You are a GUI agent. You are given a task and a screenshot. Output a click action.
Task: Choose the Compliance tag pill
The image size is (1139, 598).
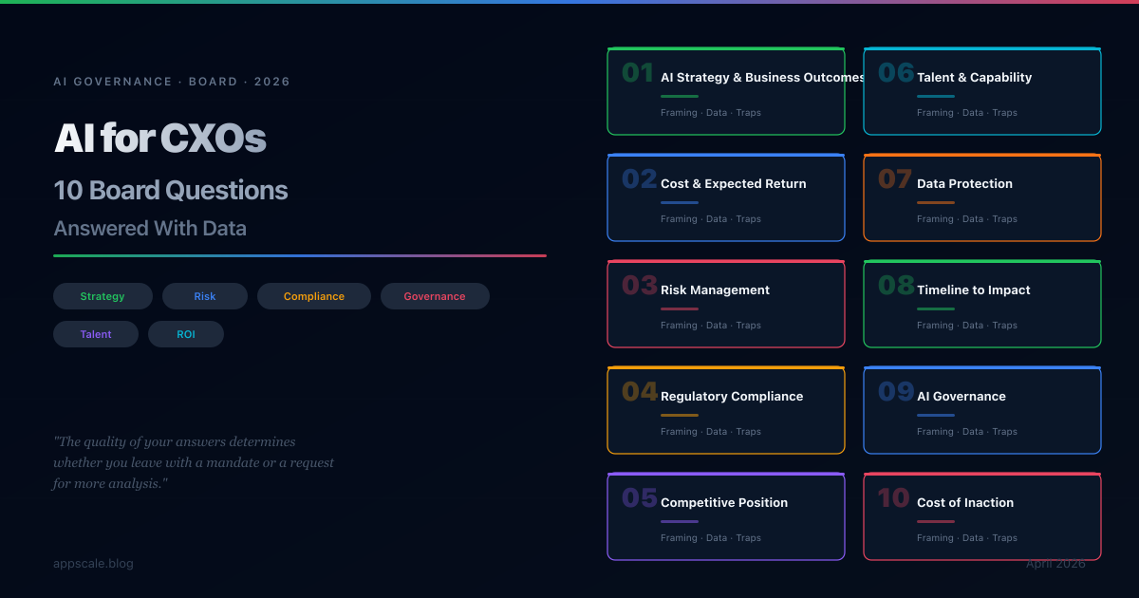(x=314, y=296)
